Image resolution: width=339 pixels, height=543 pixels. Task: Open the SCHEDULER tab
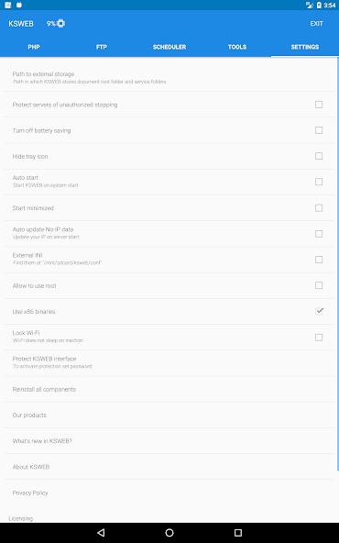click(x=169, y=47)
